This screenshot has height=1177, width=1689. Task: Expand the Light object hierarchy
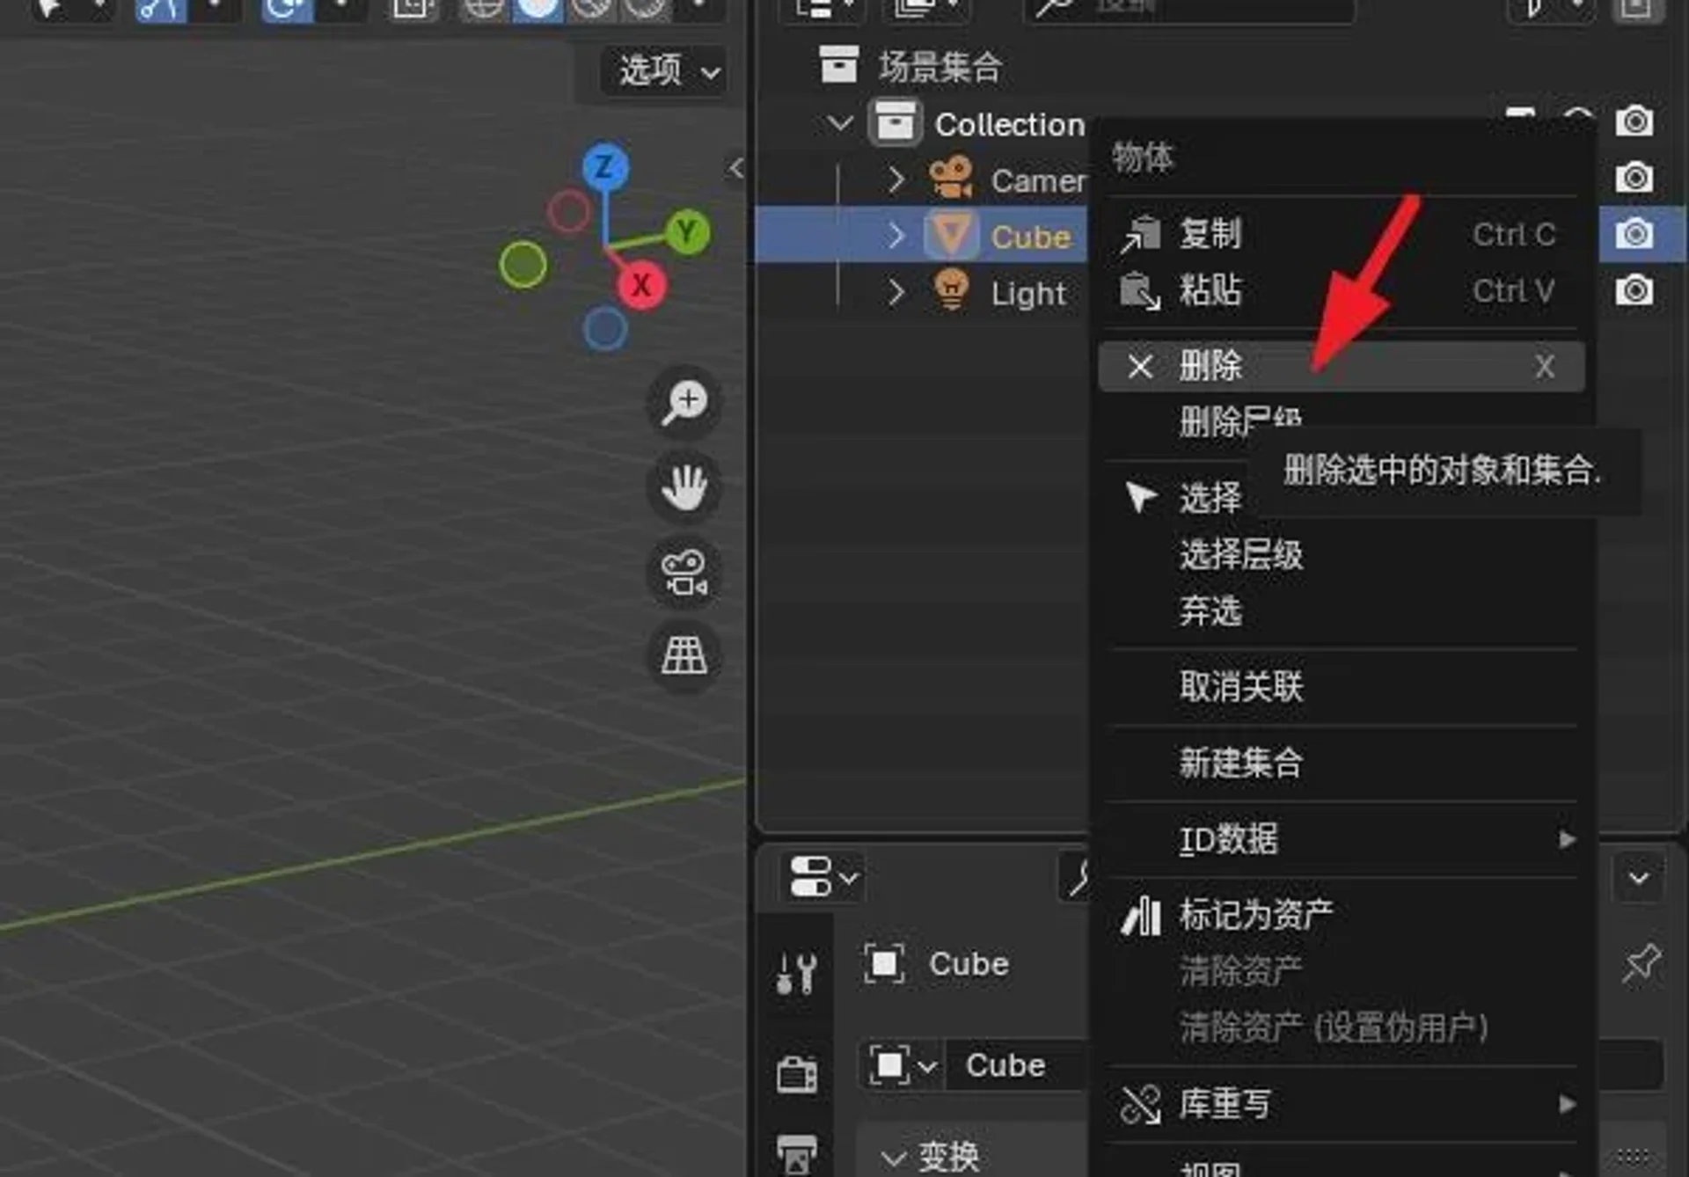pyautogui.click(x=896, y=293)
